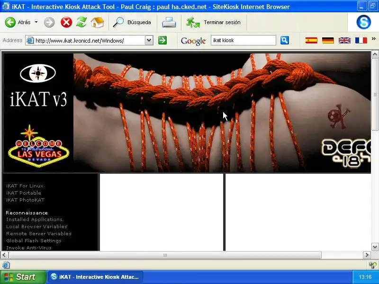Click the green Atrás back arrow
Image resolution: width=379 pixels, height=284 pixels.
tap(10, 22)
